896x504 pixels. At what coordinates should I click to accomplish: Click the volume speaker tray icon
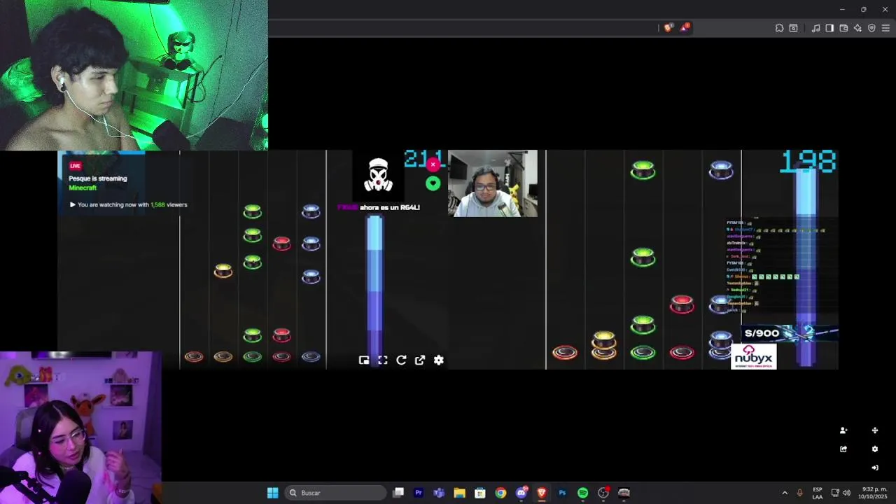click(x=846, y=493)
